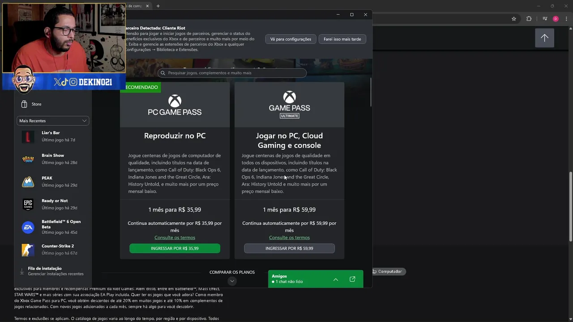This screenshot has height=322, width=573.
Task: Open the Mais Recentes sort dropdown
Action: 53,121
